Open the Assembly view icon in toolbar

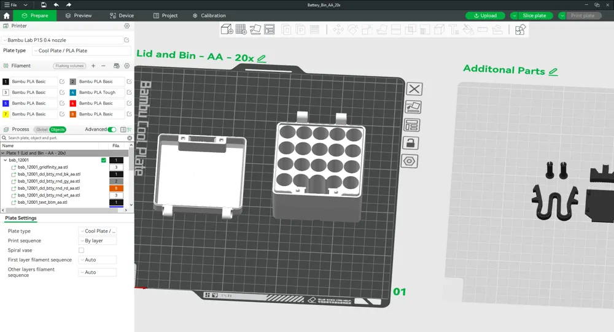[x=520, y=29]
